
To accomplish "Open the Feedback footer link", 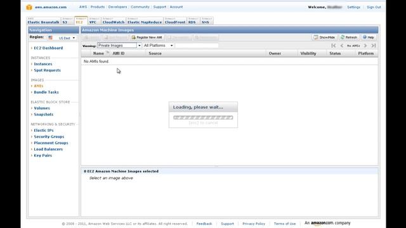I will (x=204, y=224).
